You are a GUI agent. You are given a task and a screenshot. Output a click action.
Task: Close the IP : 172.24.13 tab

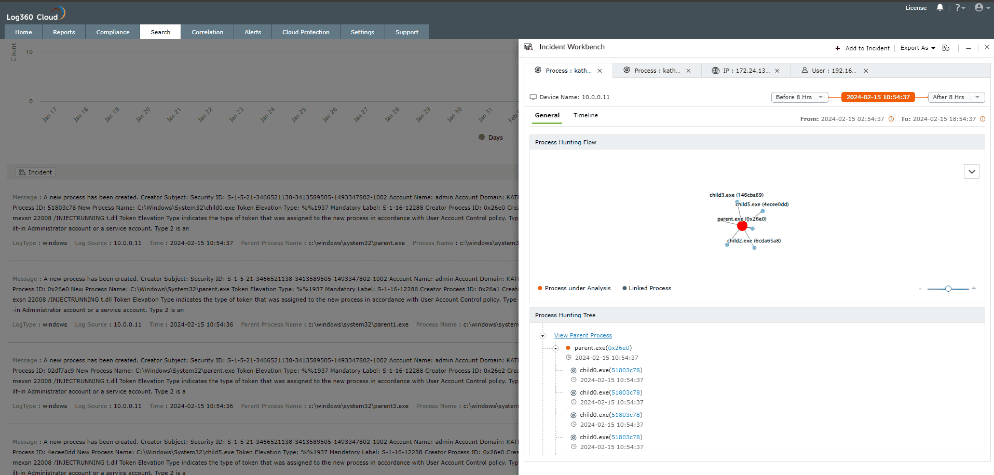click(777, 71)
